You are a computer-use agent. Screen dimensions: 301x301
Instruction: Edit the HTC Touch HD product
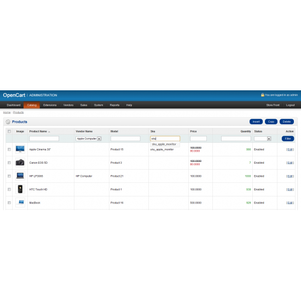290,189
